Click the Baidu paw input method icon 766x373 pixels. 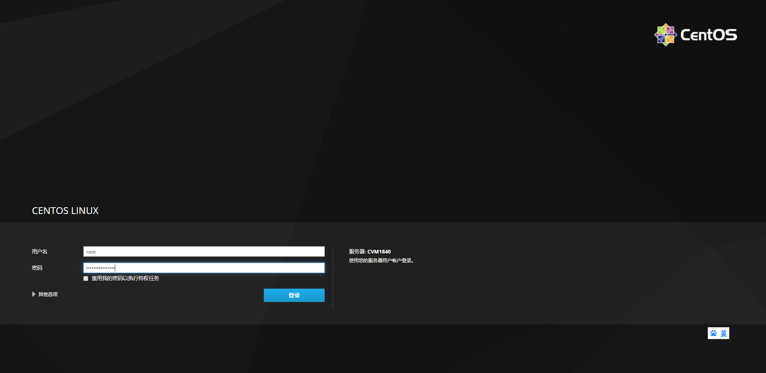(x=713, y=333)
